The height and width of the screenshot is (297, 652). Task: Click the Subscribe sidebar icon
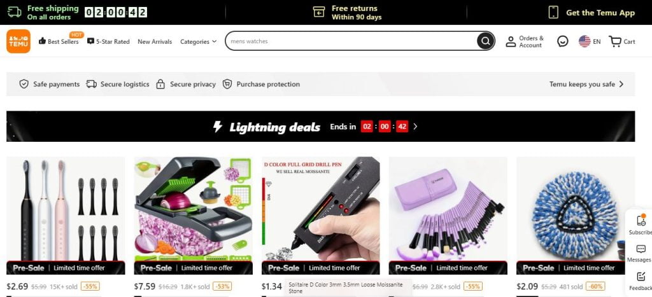tap(641, 221)
